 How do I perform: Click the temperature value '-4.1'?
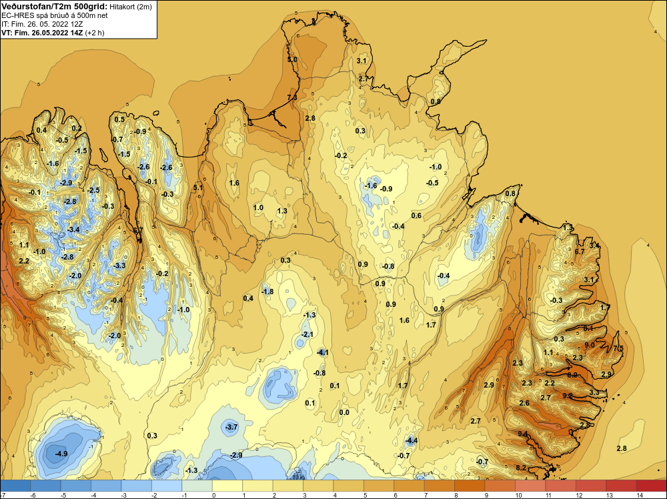tap(322, 352)
